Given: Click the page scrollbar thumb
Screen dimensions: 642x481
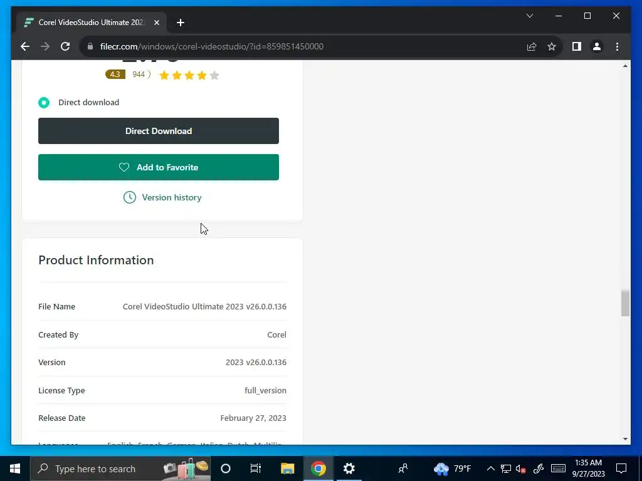Looking at the screenshot, I should click(x=625, y=303).
